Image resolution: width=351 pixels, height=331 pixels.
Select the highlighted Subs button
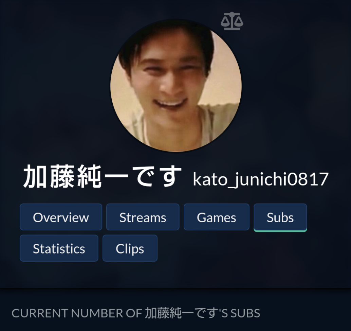click(x=280, y=217)
